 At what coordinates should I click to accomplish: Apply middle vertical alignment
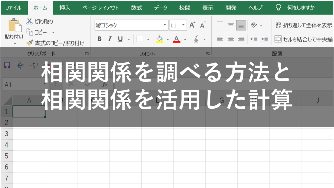[x=231, y=25]
